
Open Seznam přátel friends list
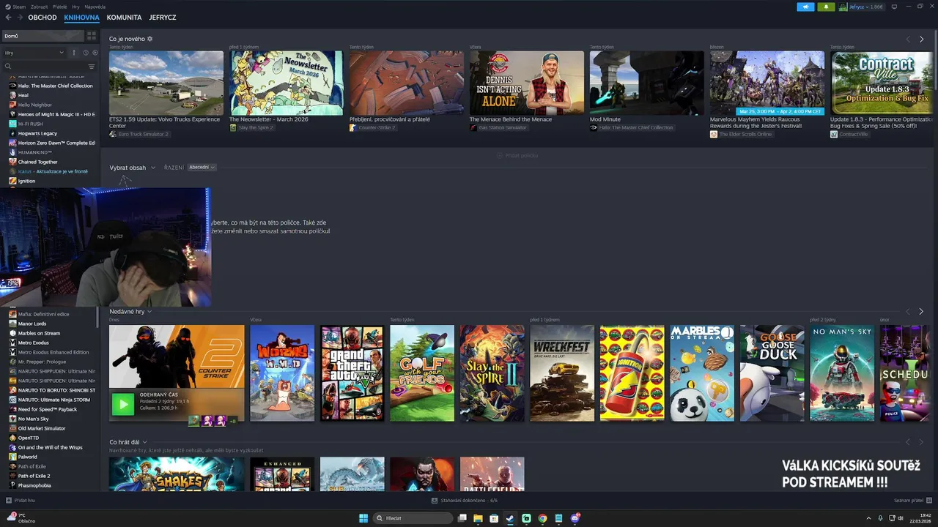click(912, 501)
